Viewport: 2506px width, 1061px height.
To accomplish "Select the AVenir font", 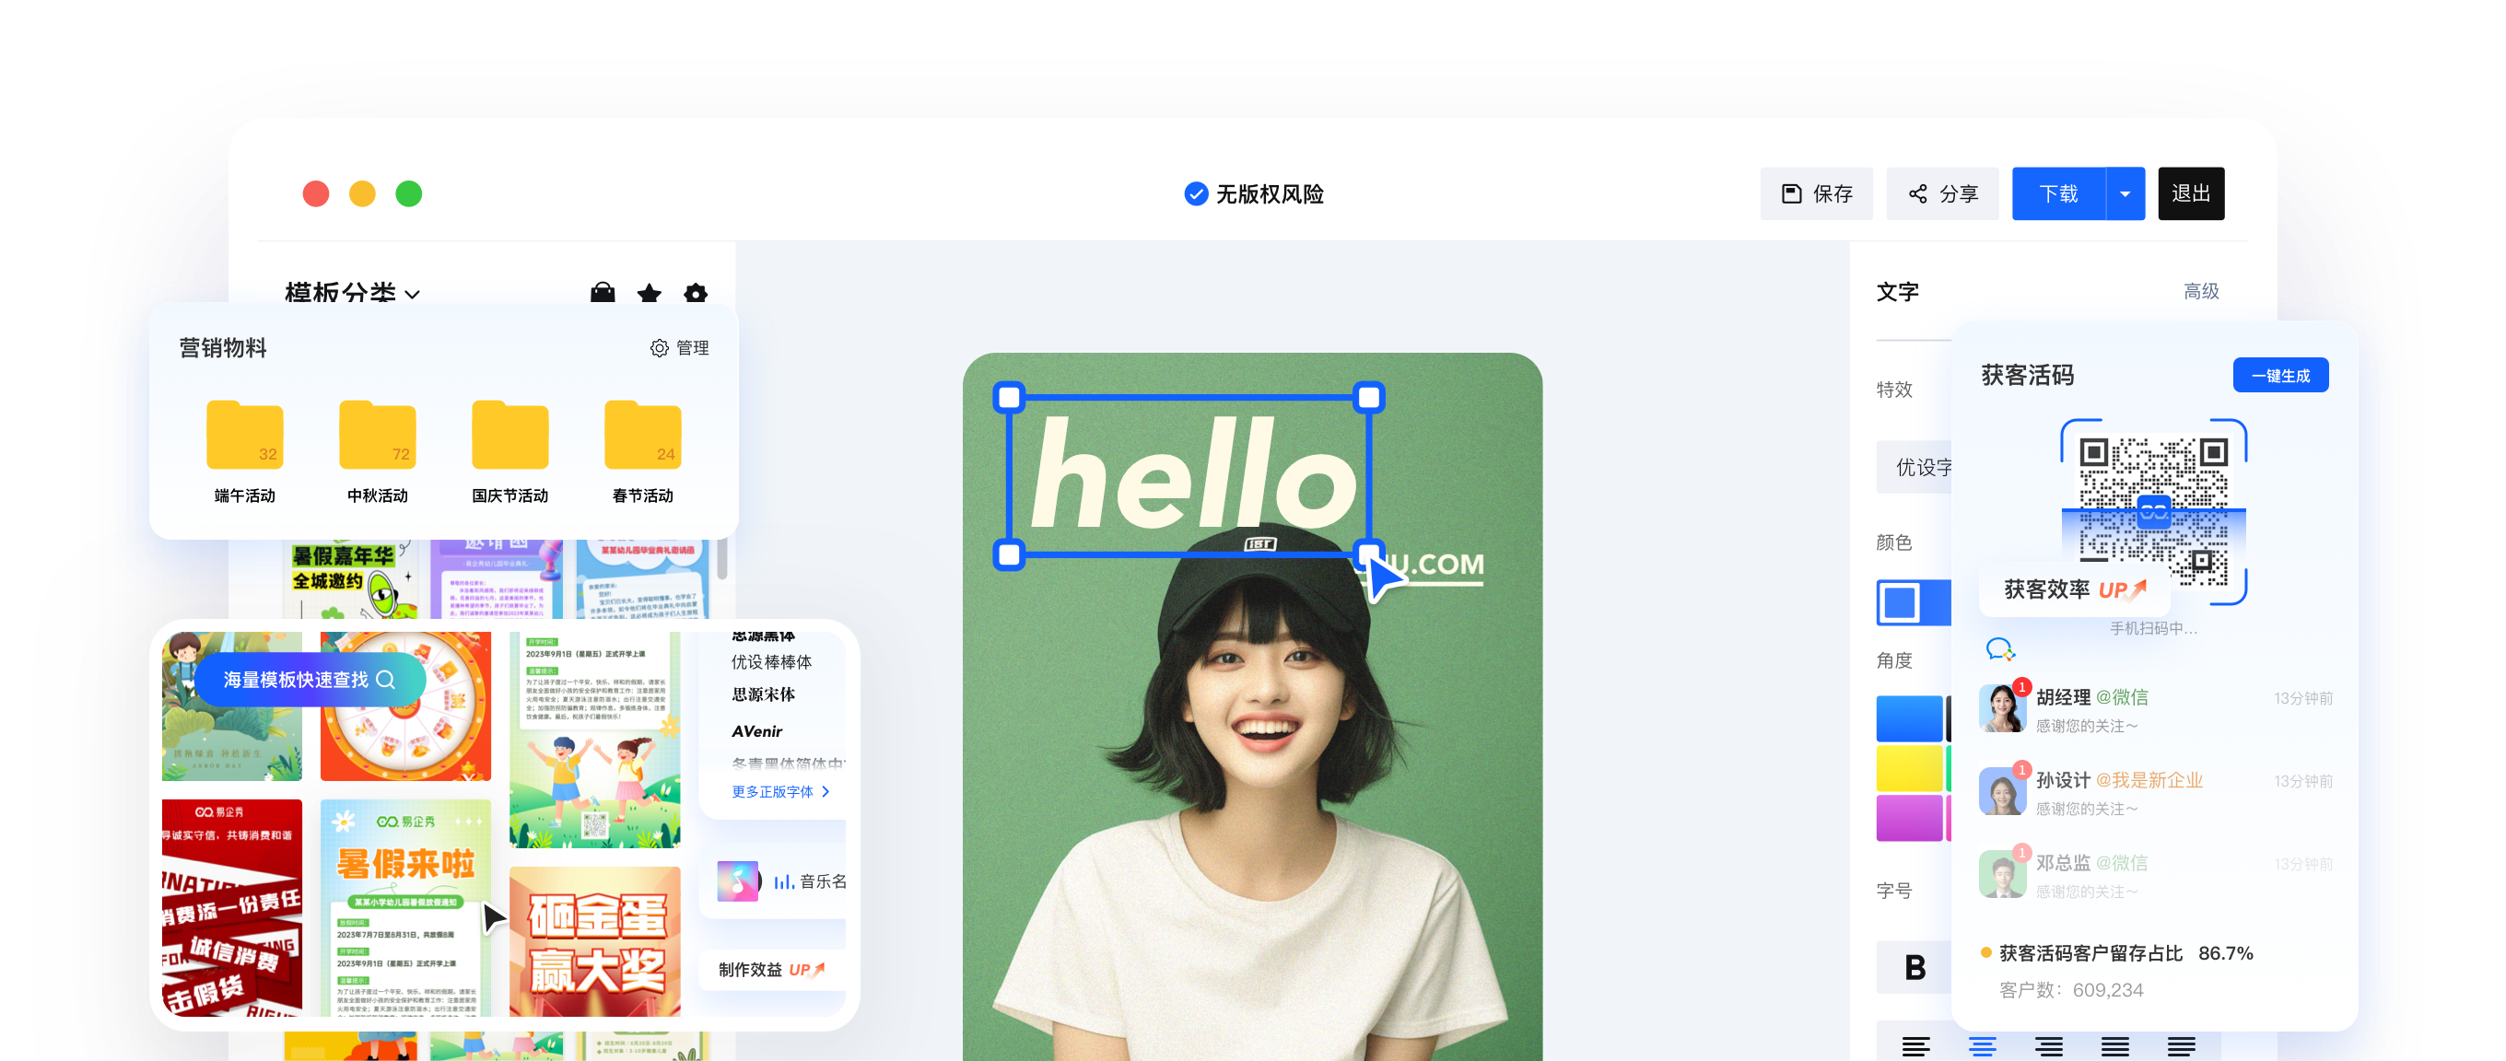I will [756, 731].
